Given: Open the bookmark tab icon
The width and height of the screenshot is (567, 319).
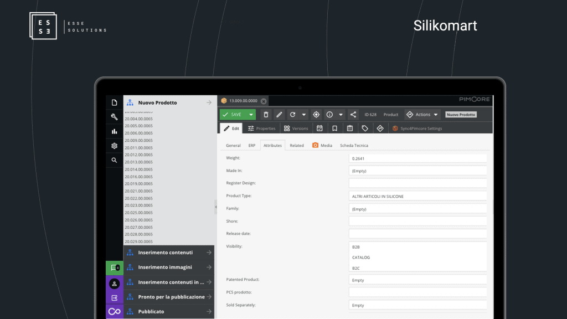Looking at the screenshot, I should click(335, 128).
